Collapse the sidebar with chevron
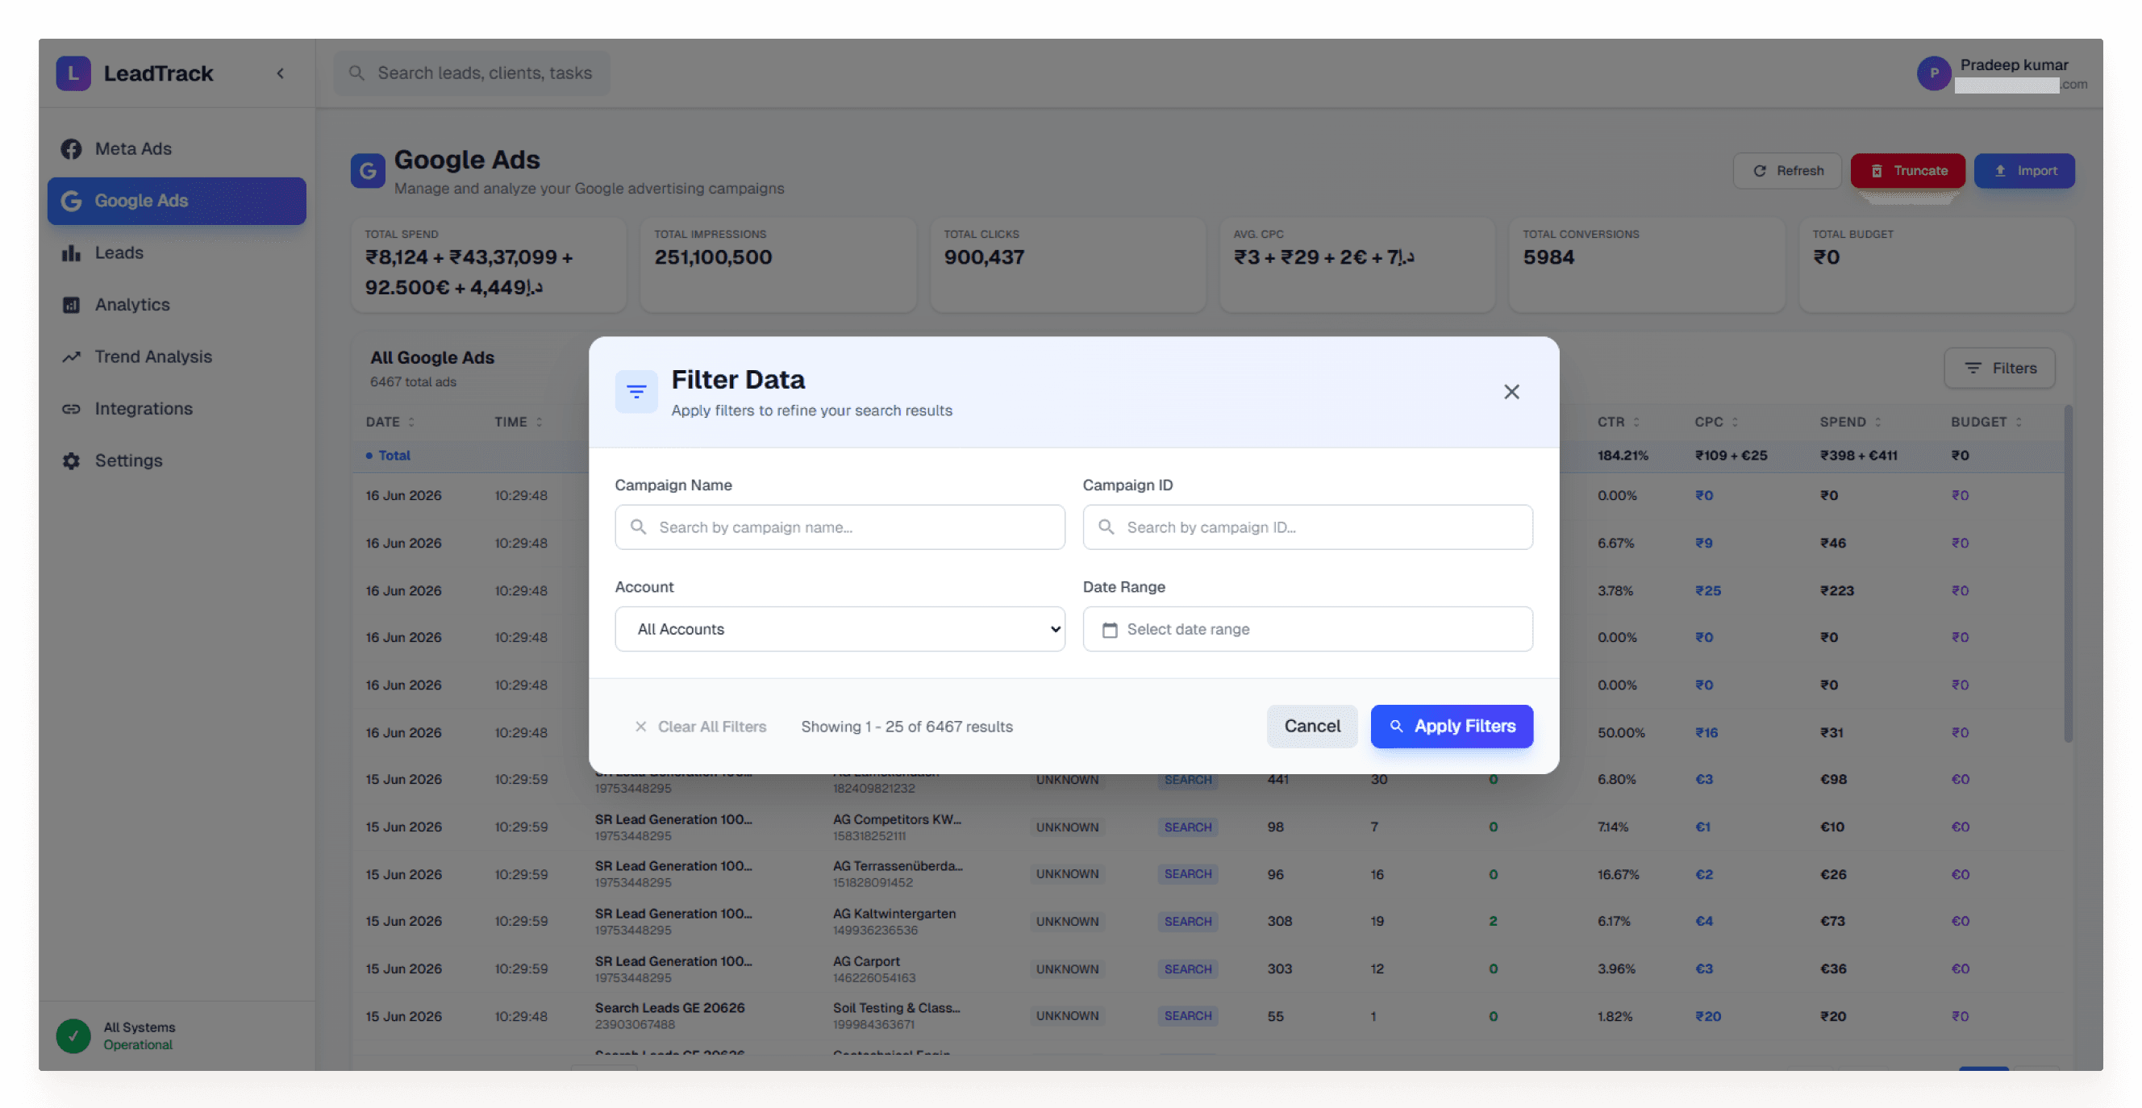 point(280,73)
